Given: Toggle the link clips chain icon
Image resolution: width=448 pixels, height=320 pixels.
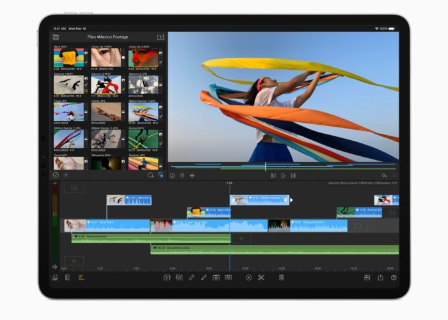Looking at the screenshot, I should point(191,277).
